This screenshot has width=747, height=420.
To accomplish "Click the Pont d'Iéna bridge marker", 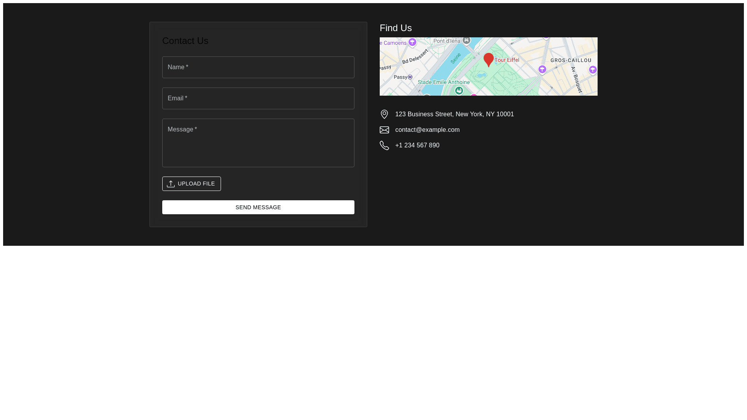I will tap(466, 40).
